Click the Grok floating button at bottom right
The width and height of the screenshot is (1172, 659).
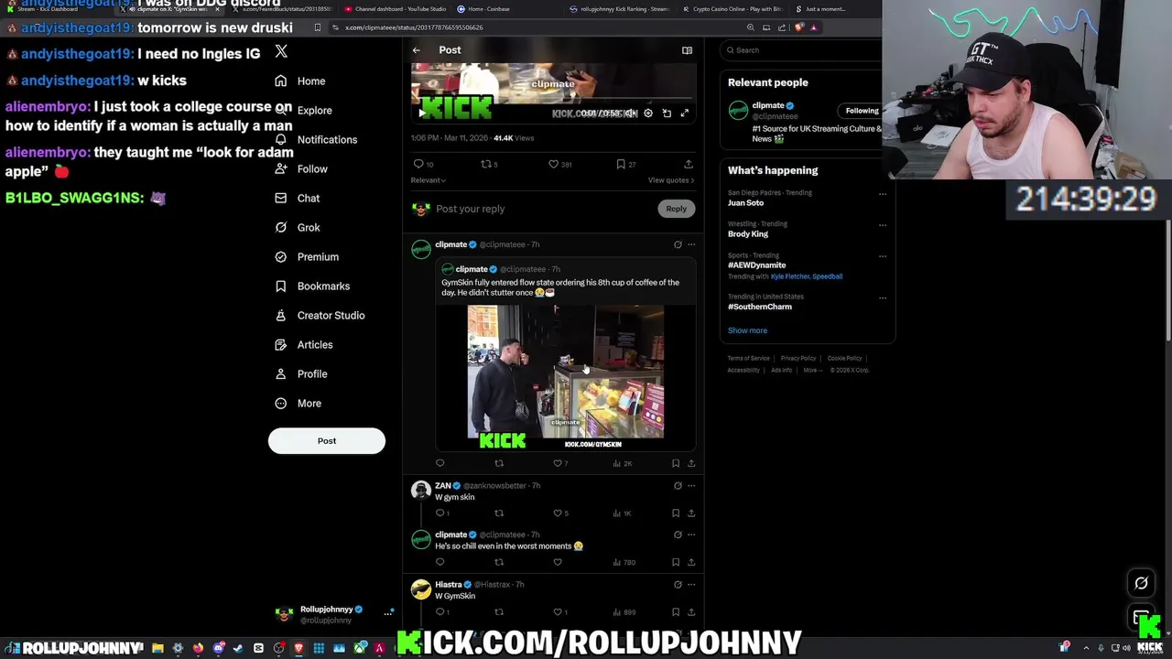pos(1141,583)
